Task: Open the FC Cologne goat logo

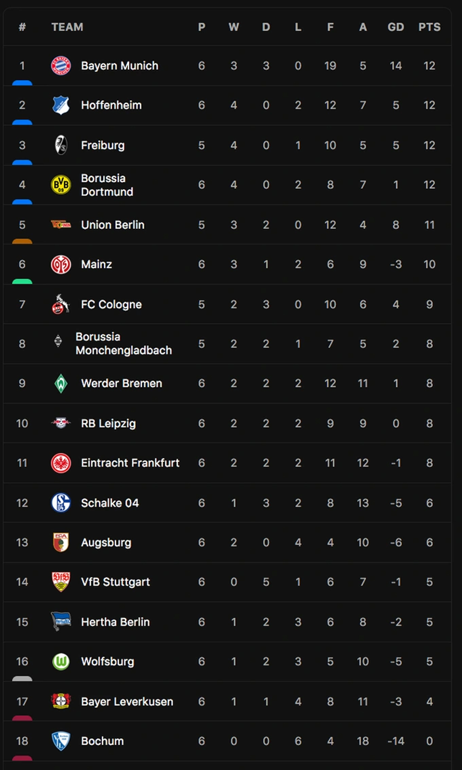Action: [x=61, y=304]
